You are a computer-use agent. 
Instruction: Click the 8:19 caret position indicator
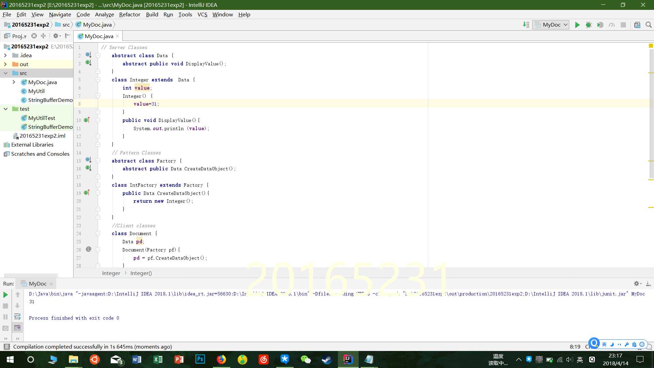(575, 347)
